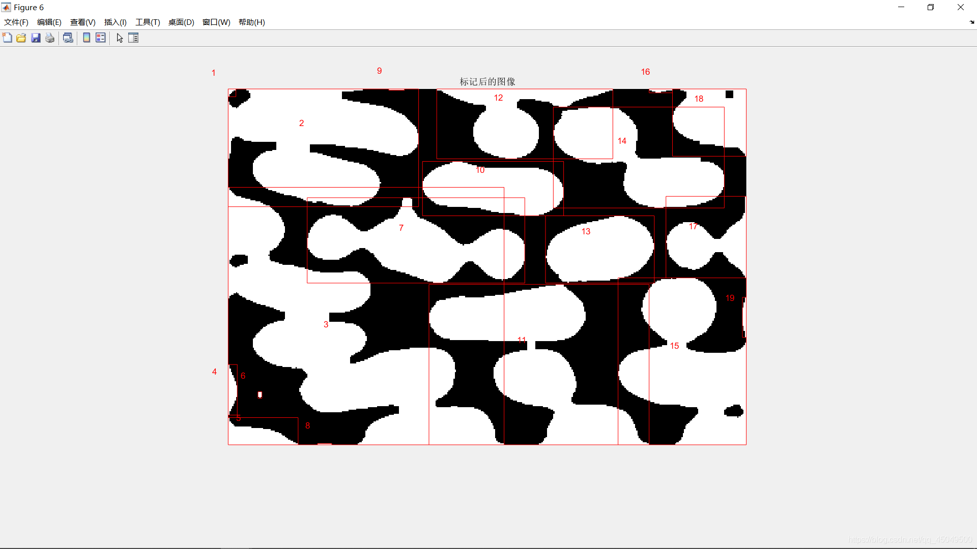Open the Property Inspector panel icon
This screenshot has width=977, height=549.
coord(133,38)
